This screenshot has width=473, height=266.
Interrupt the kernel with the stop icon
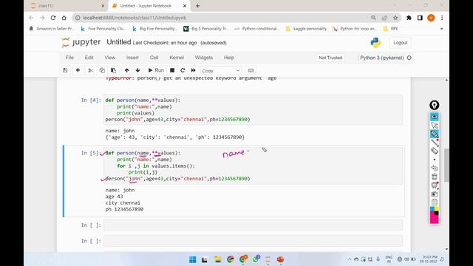tap(172, 70)
